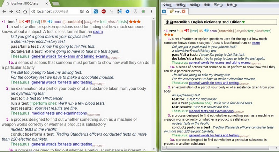Reload the localhost:8000/test page
Screen dimensions: 279x152
pyautogui.click(x=18, y=11)
